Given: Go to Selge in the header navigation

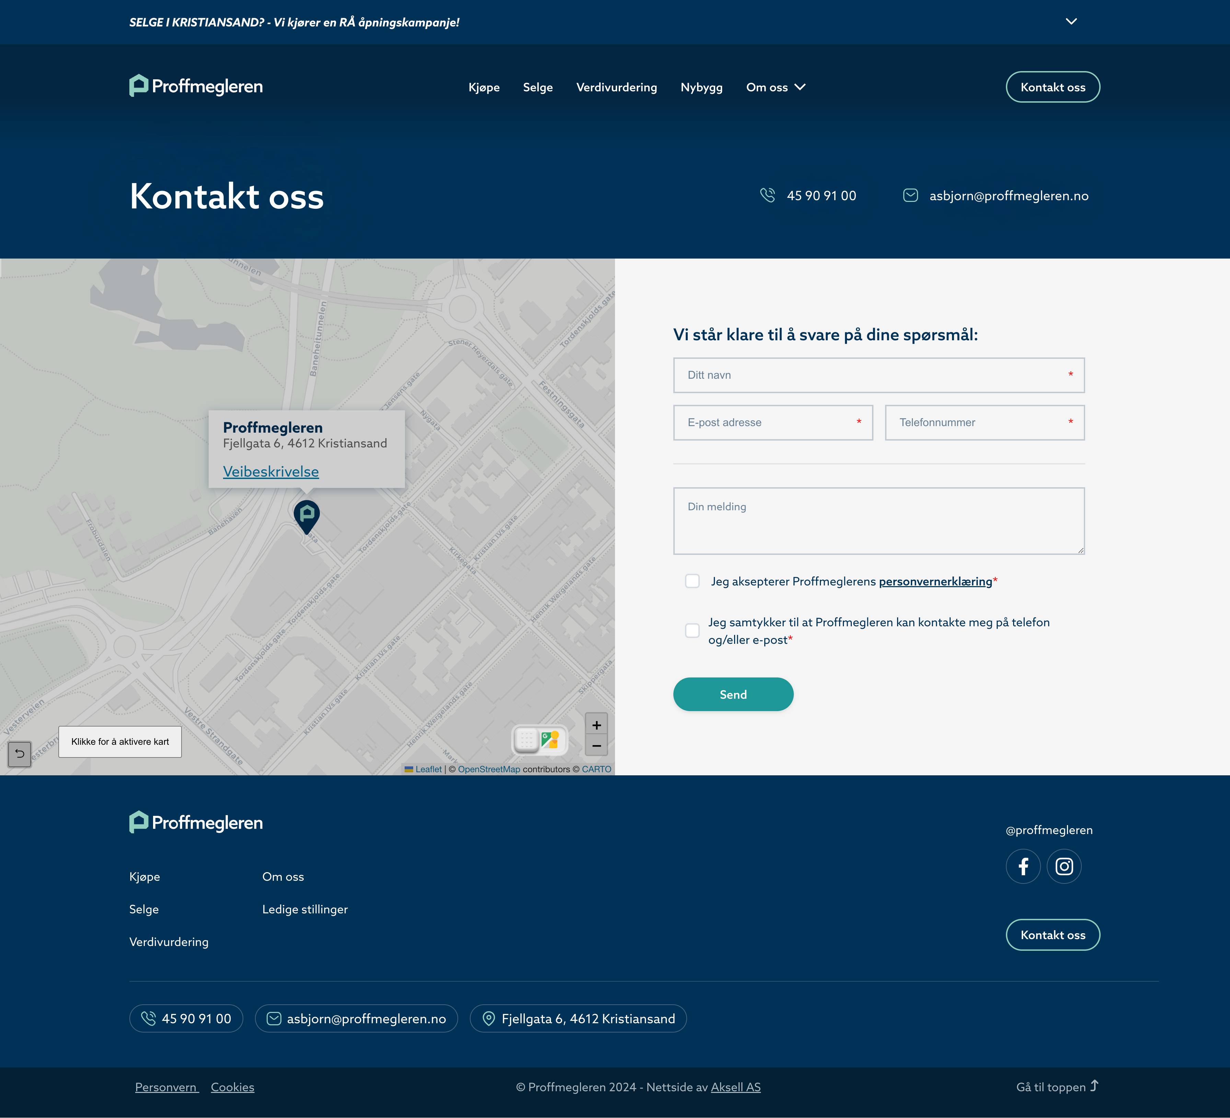Looking at the screenshot, I should coord(537,87).
